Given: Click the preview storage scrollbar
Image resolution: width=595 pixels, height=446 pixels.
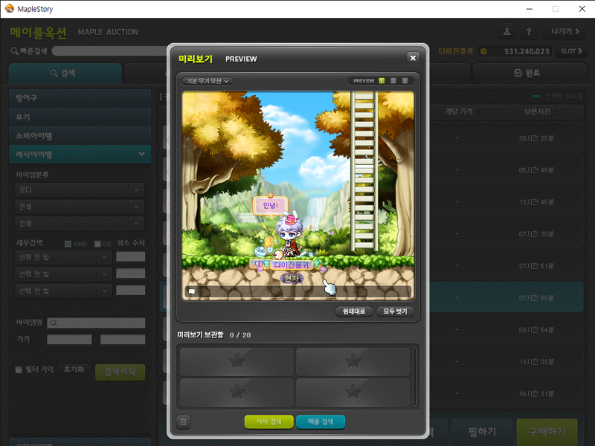Looking at the screenshot, I should pyautogui.click(x=414, y=377).
